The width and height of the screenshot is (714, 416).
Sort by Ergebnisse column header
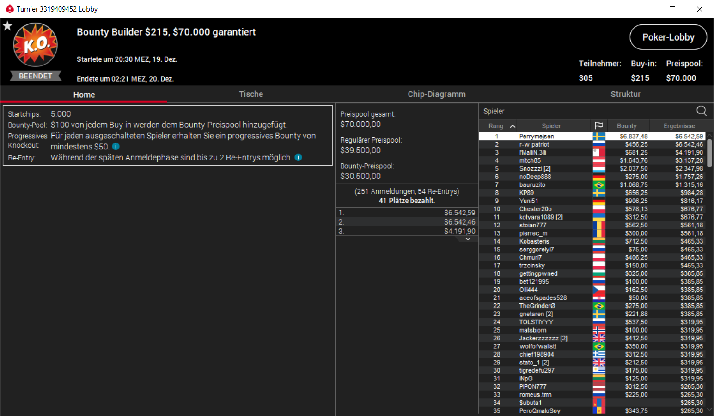click(679, 126)
